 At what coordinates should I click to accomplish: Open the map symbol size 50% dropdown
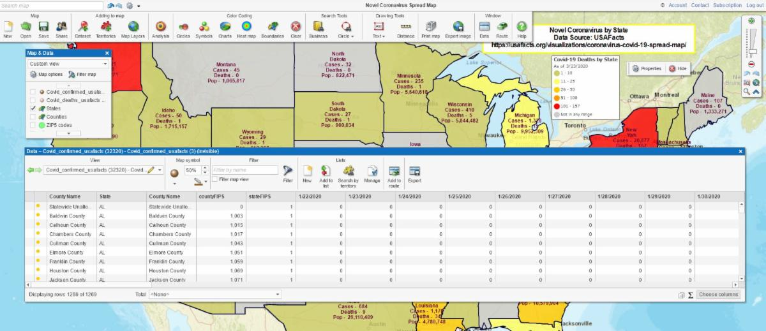tap(205, 171)
